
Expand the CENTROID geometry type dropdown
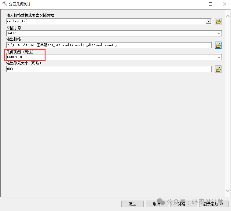219,57
